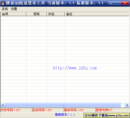
Task: Open the 设置 menu
Action: pos(14,9)
